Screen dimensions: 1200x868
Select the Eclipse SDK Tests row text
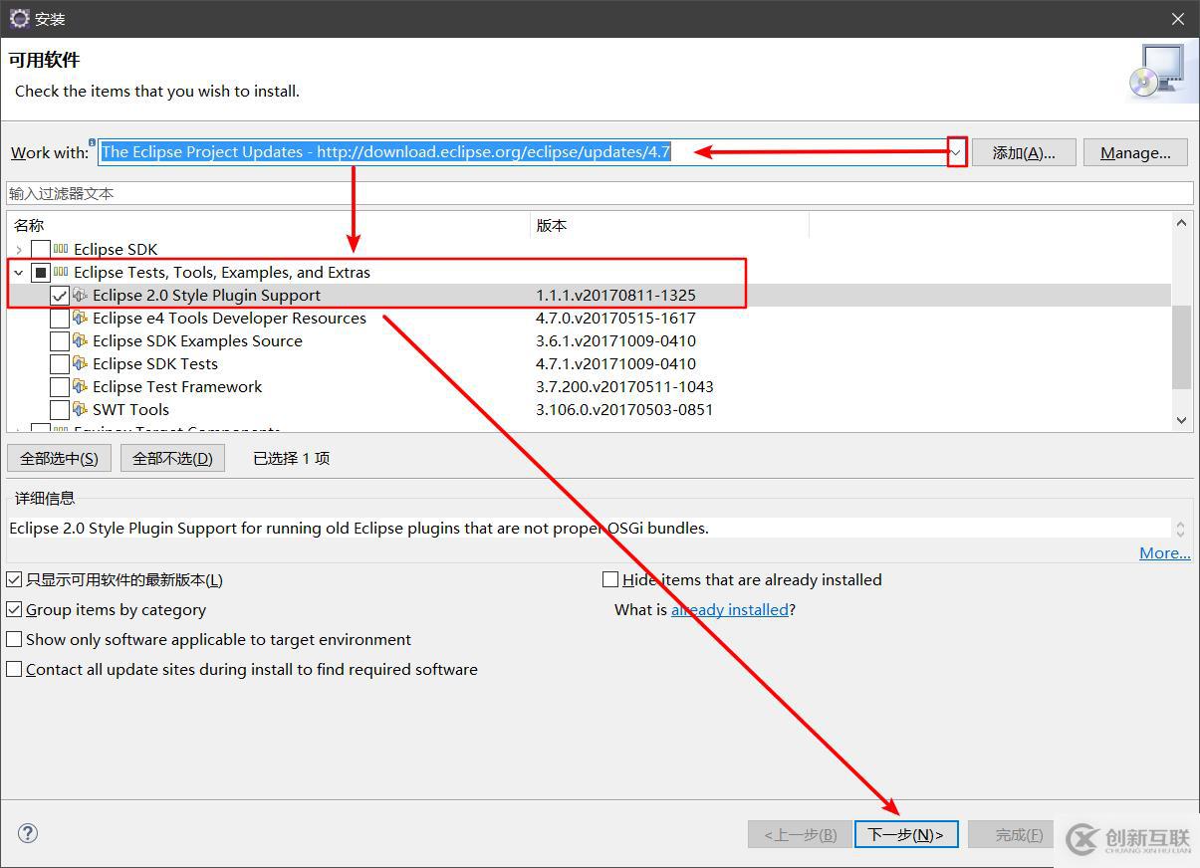pos(155,363)
